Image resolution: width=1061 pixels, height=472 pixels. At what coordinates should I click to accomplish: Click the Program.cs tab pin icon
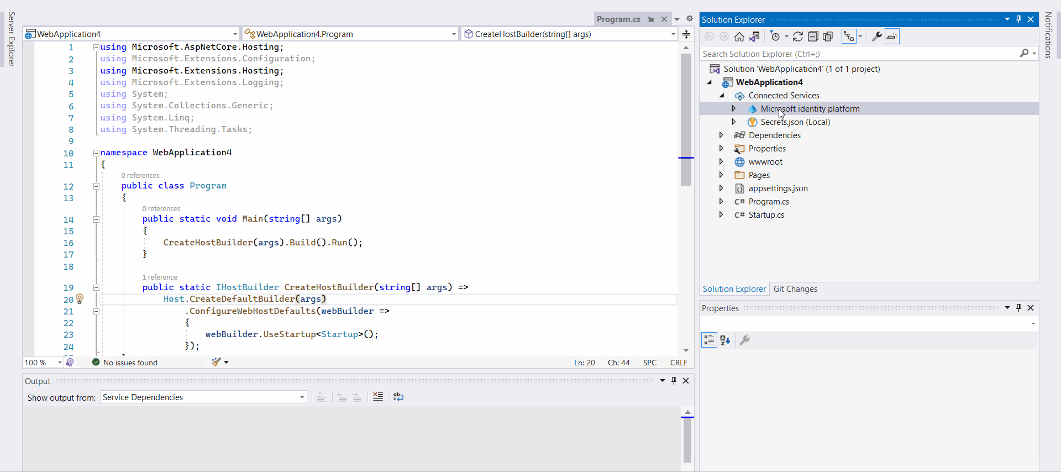click(x=651, y=19)
